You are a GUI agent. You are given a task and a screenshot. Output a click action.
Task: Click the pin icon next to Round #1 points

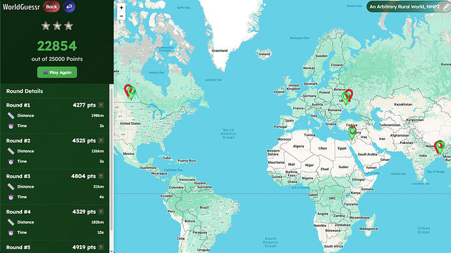point(101,105)
